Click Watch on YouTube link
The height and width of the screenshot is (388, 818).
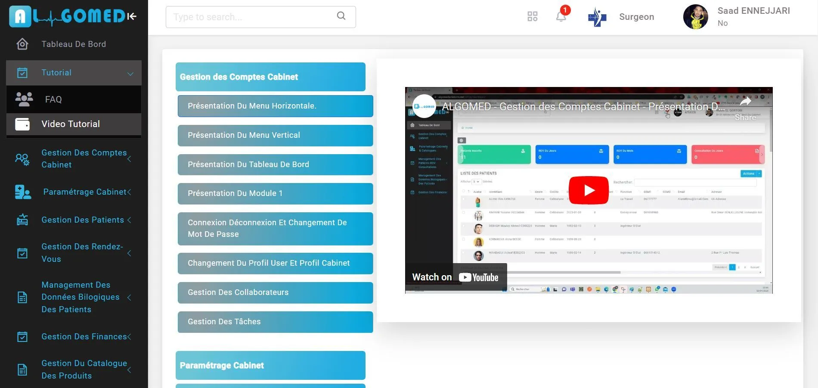(455, 277)
